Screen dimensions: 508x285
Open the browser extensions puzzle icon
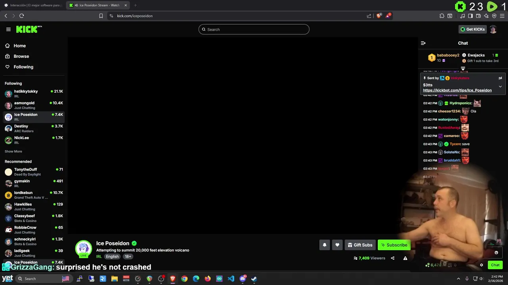[442, 16]
